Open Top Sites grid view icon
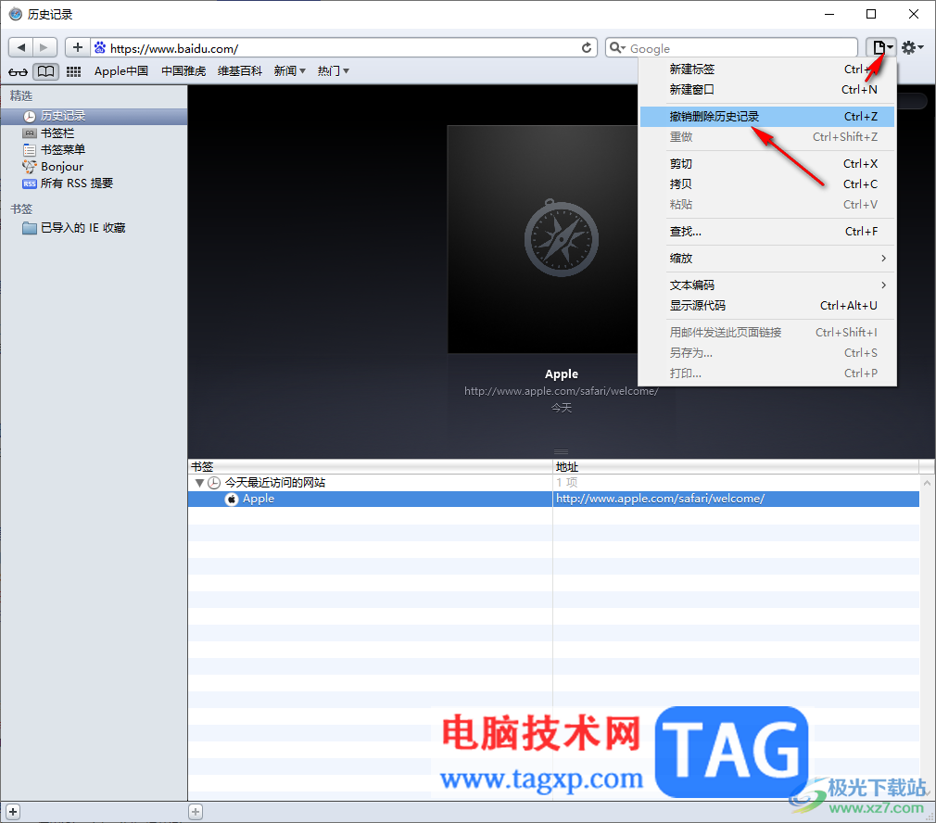The width and height of the screenshot is (936, 823). coord(73,71)
